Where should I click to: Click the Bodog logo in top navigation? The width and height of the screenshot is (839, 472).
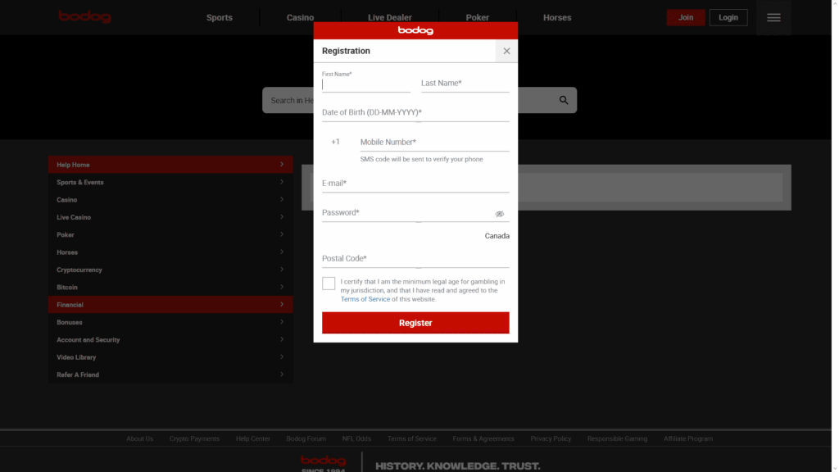[x=84, y=16]
